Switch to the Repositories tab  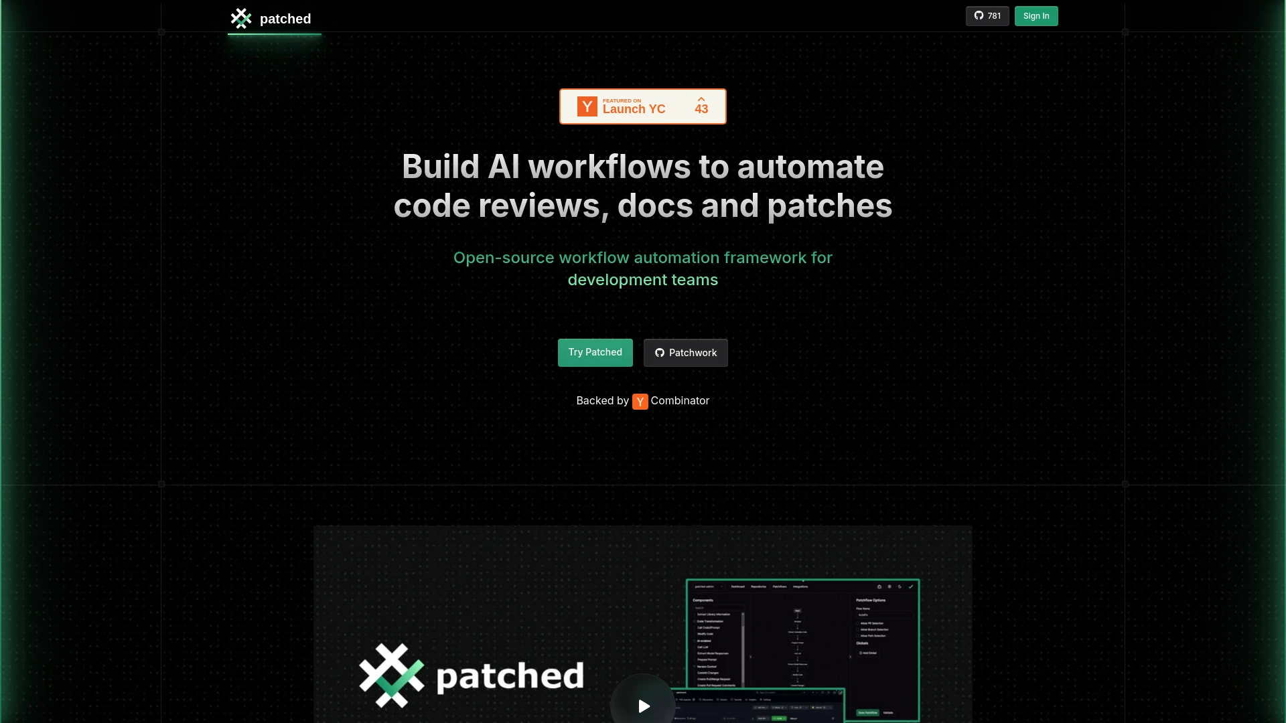(x=759, y=586)
